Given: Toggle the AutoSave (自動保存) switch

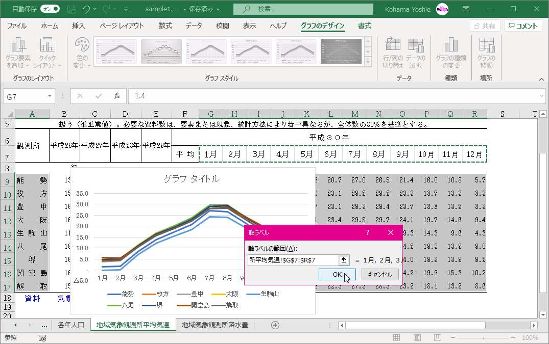Looking at the screenshot, I should pyautogui.click(x=50, y=9).
